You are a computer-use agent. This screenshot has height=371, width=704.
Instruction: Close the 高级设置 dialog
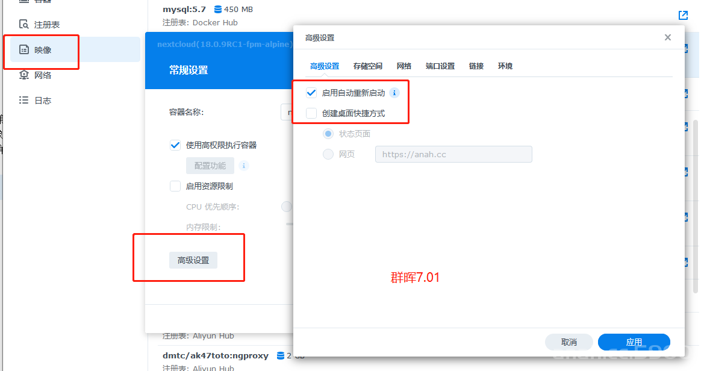pyautogui.click(x=668, y=37)
